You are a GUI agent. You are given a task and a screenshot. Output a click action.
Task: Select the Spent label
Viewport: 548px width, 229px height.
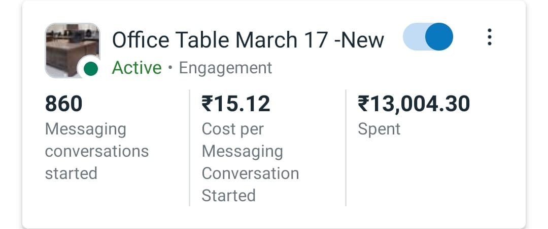[379, 129]
